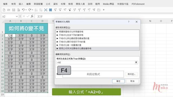The width and height of the screenshot is (173, 97).
Task: Insert right parenthesis symbol icon
Action: tap(84, 10)
